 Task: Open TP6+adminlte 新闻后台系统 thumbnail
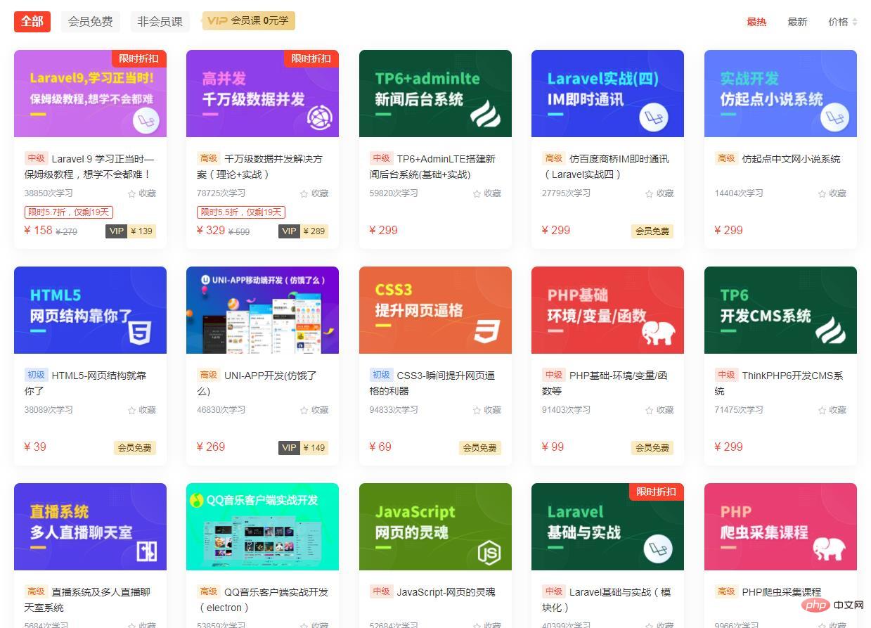(435, 94)
